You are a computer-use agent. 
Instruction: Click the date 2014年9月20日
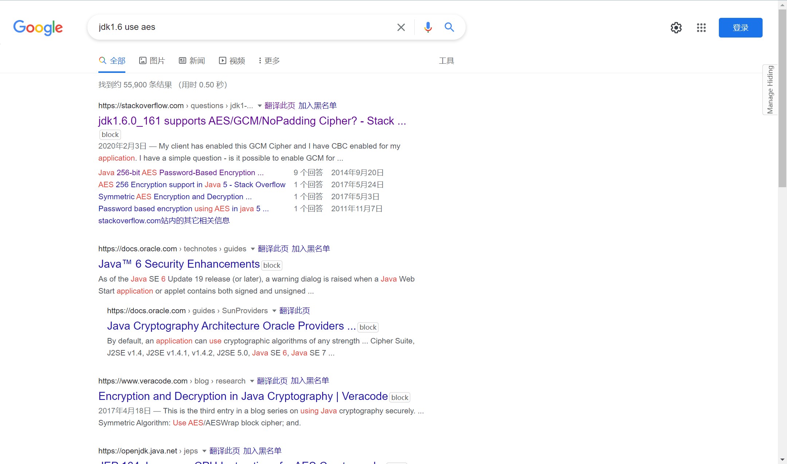click(x=357, y=173)
